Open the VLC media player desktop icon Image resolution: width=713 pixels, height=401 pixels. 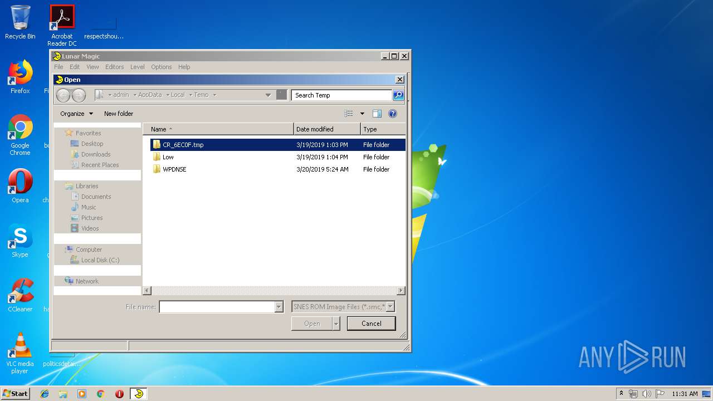tap(20, 353)
